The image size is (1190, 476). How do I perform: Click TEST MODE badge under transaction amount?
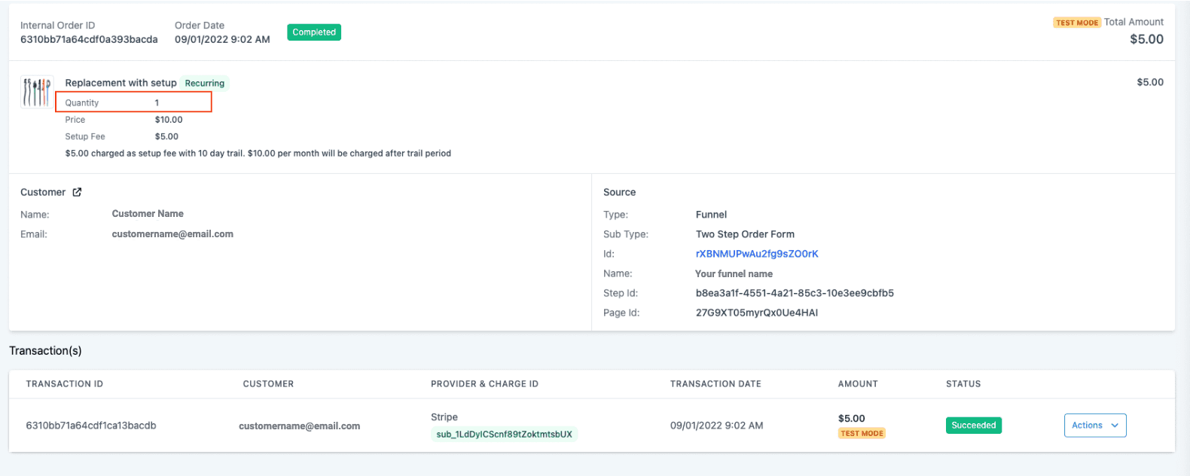coord(862,434)
